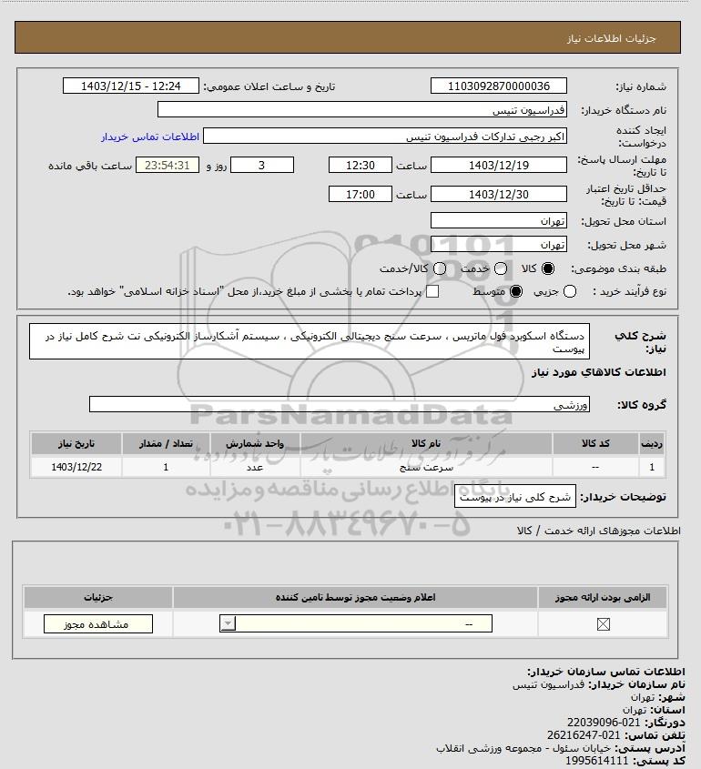Click the اطلاعات تماس سازمان خریدار heading
The width and height of the screenshot is (701, 769).
click(606, 672)
